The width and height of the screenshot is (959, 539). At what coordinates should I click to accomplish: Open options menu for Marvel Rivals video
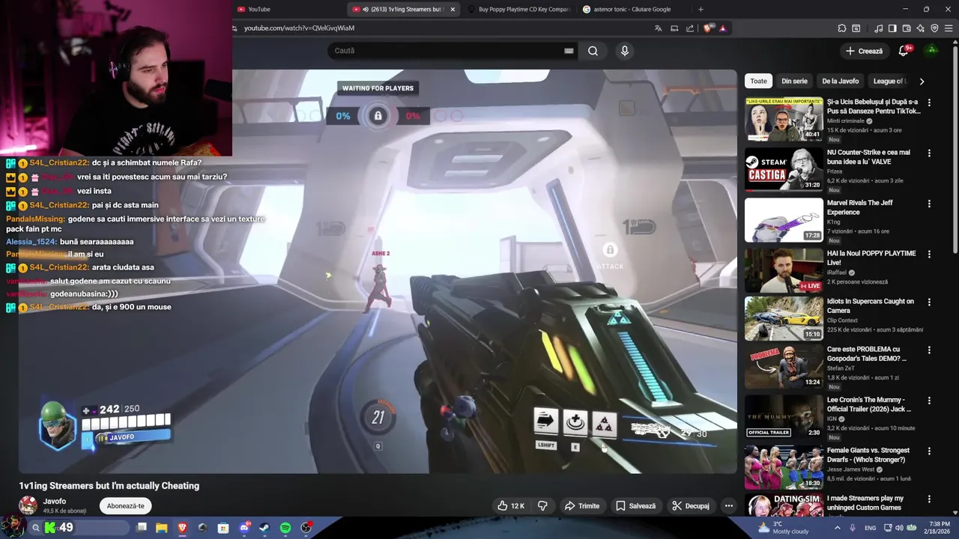pos(929,204)
